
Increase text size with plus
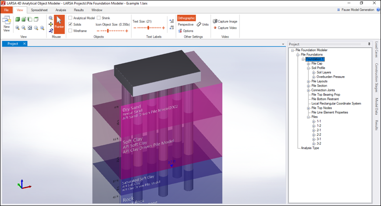[164, 28]
